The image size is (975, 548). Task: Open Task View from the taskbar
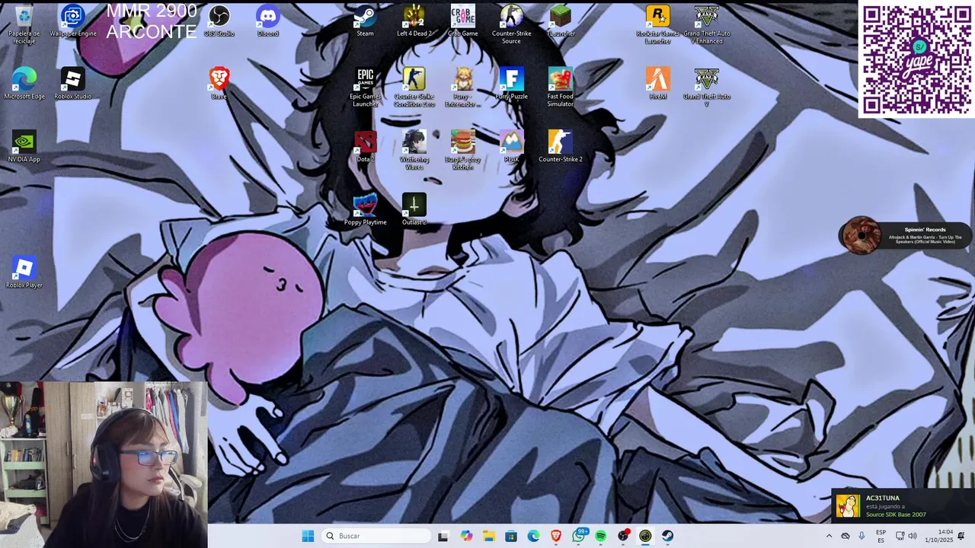[x=443, y=536]
